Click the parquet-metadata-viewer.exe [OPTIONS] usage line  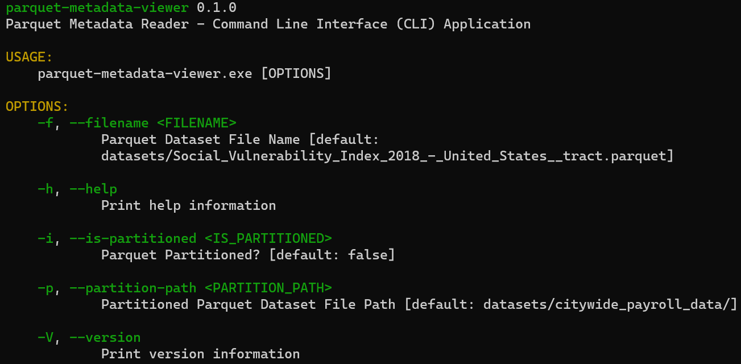[184, 74]
